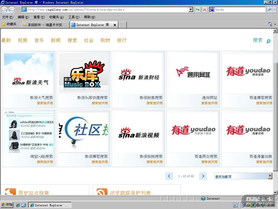278x209 pixels.
Task: Click the 浏览跟踪保护列表 link
Action: click(130, 193)
